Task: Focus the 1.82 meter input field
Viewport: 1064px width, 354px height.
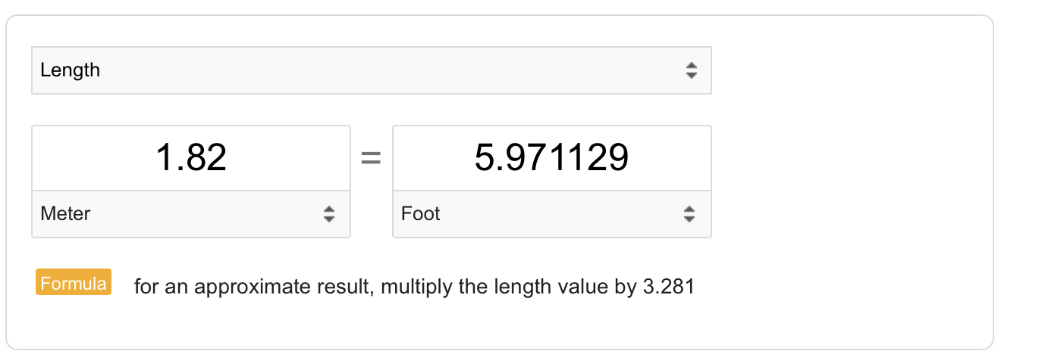Action: (x=191, y=158)
